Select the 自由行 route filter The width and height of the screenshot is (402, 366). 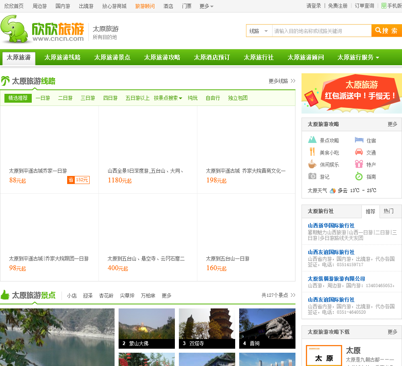[213, 98]
